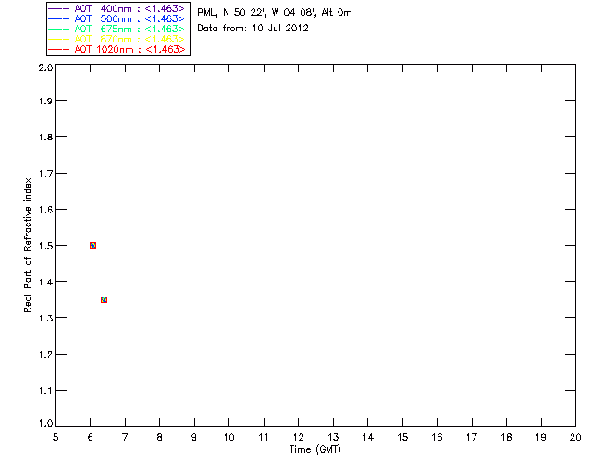
Task: Select the AOT 400nm legend entry
Action: [117, 8]
